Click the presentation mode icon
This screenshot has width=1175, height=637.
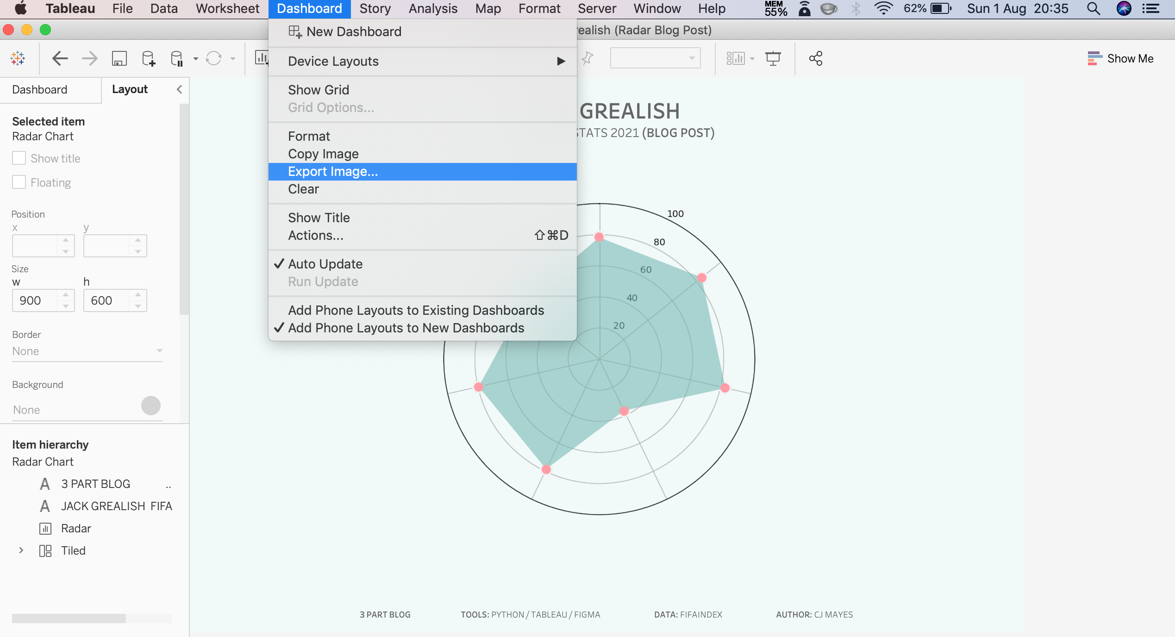click(x=773, y=58)
